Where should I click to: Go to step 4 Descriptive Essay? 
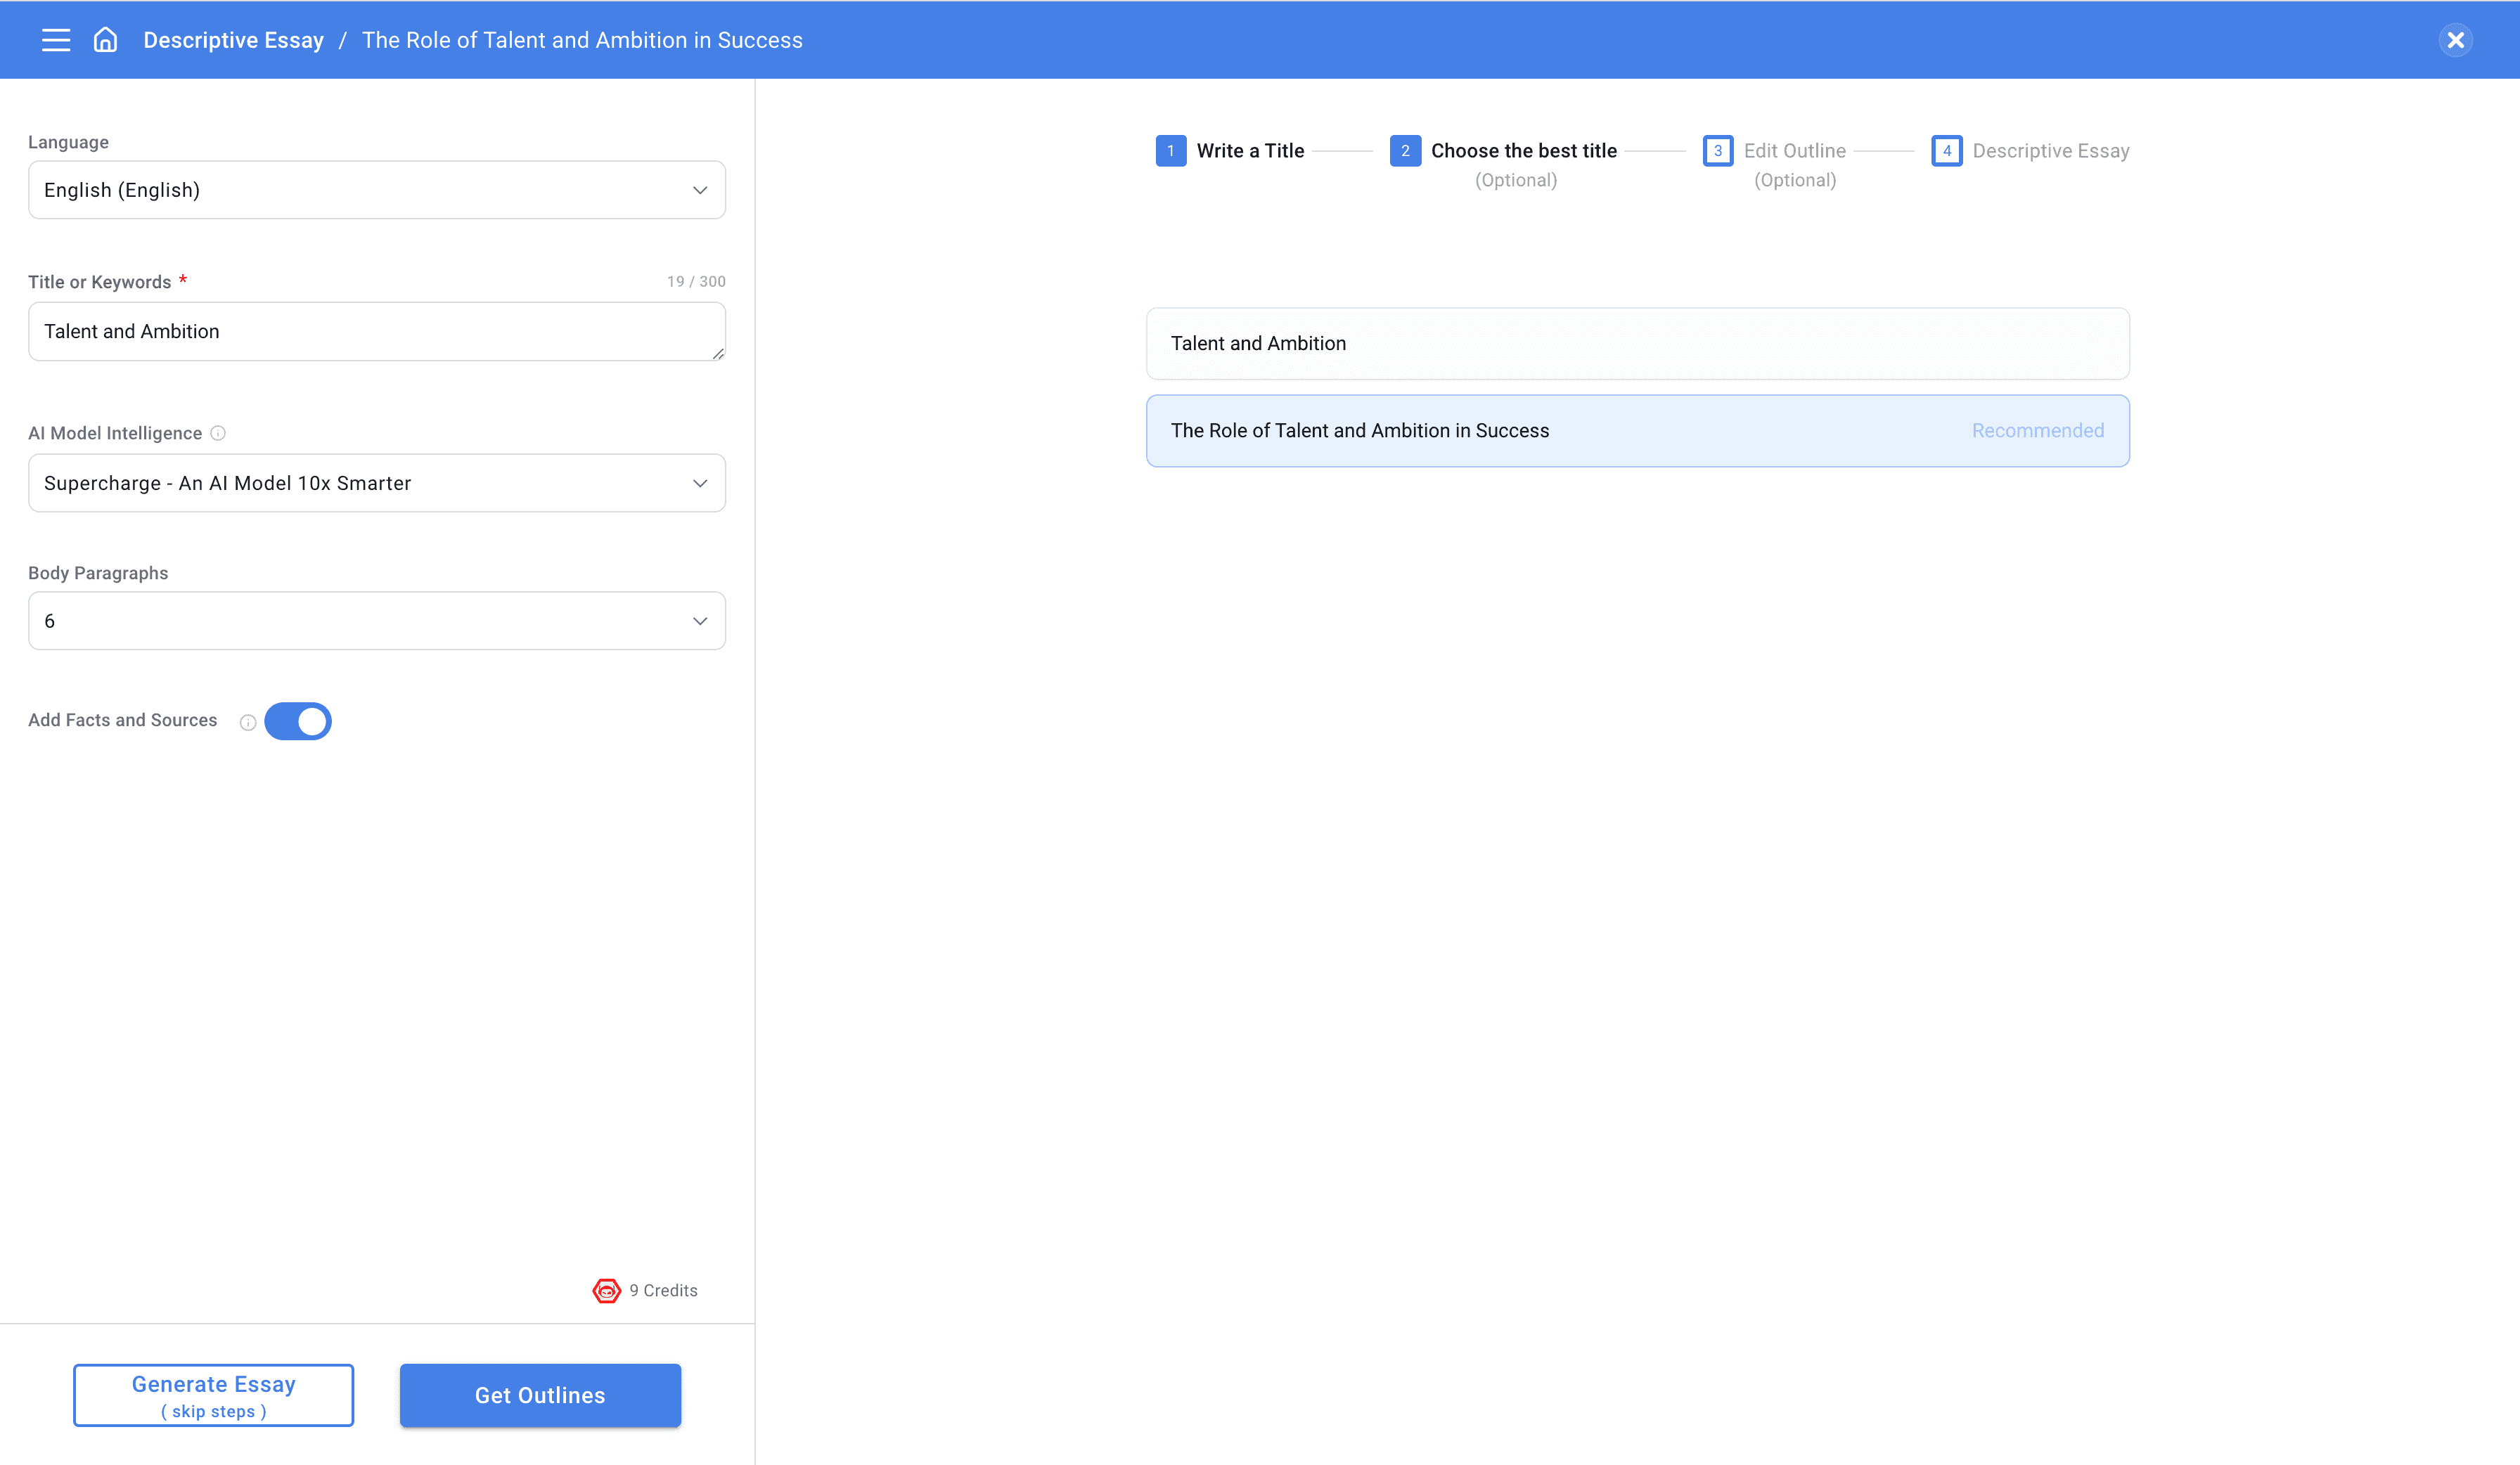2030,151
